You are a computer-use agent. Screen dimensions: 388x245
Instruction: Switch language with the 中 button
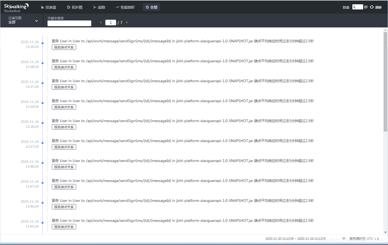pyautogui.click(x=344, y=239)
